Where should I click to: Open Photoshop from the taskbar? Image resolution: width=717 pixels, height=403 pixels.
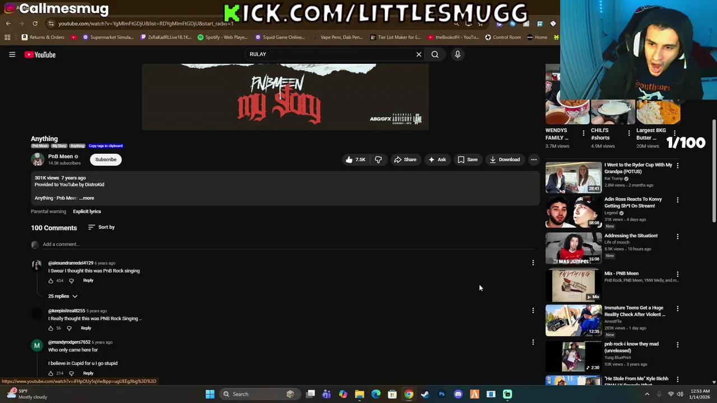441,394
